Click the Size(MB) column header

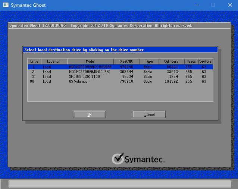point(126,61)
